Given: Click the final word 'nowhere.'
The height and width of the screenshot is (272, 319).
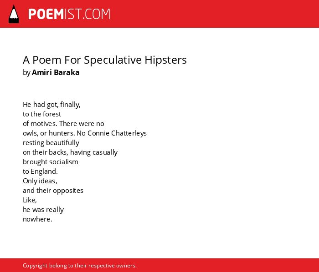Looking at the screenshot, I should pyautogui.click(x=37, y=219).
